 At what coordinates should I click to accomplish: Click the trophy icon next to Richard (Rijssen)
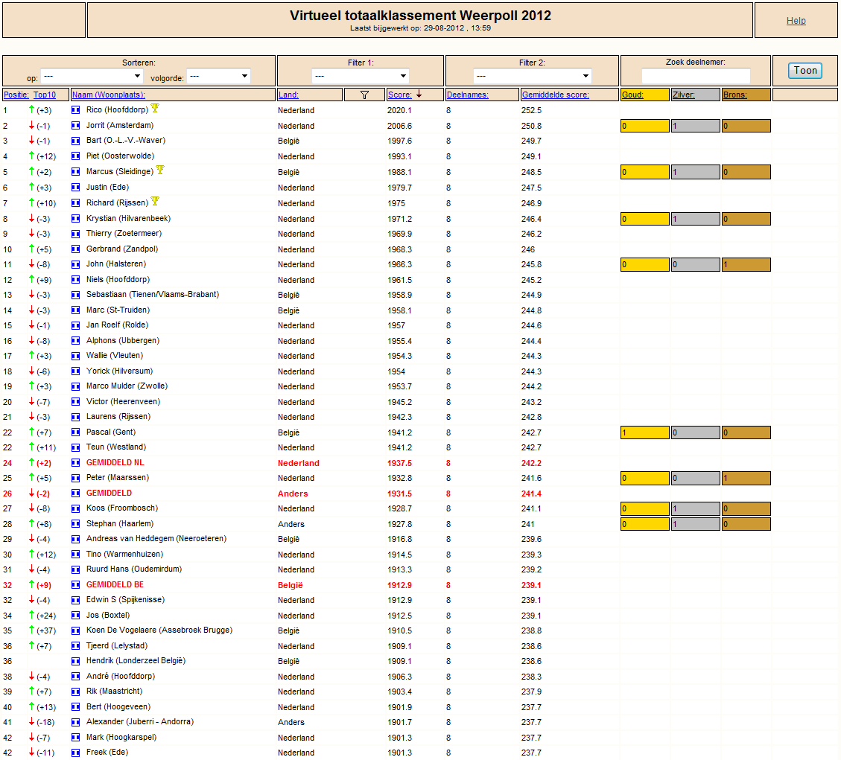click(x=155, y=201)
